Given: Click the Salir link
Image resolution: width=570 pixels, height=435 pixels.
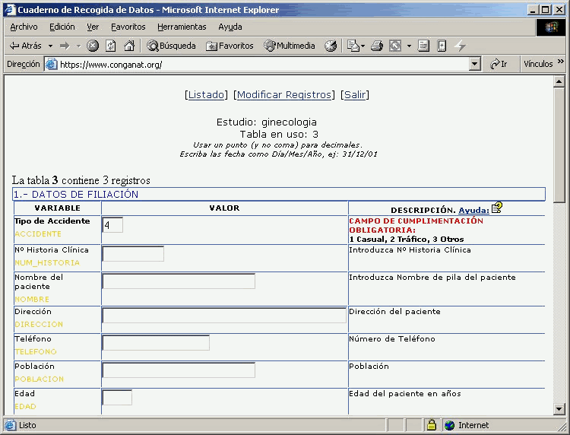Looking at the screenshot, I should [355, 94].
